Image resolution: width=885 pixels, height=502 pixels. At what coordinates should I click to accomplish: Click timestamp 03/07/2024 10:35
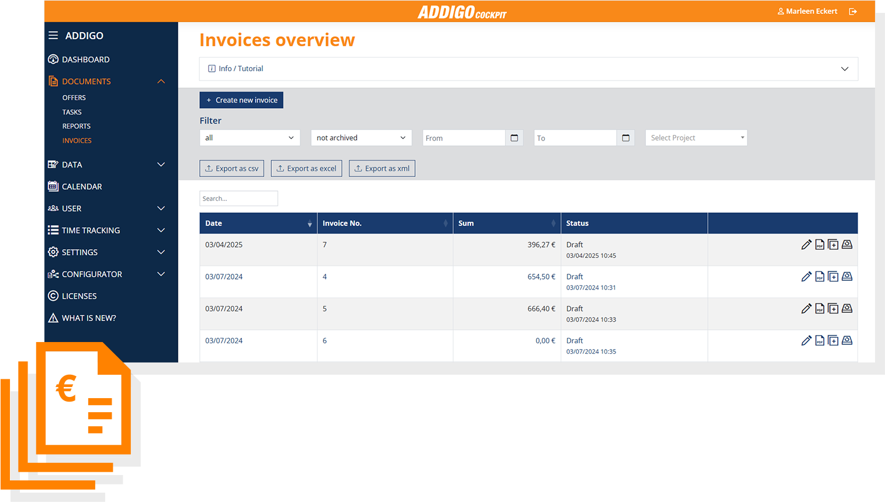click(591, 352)
